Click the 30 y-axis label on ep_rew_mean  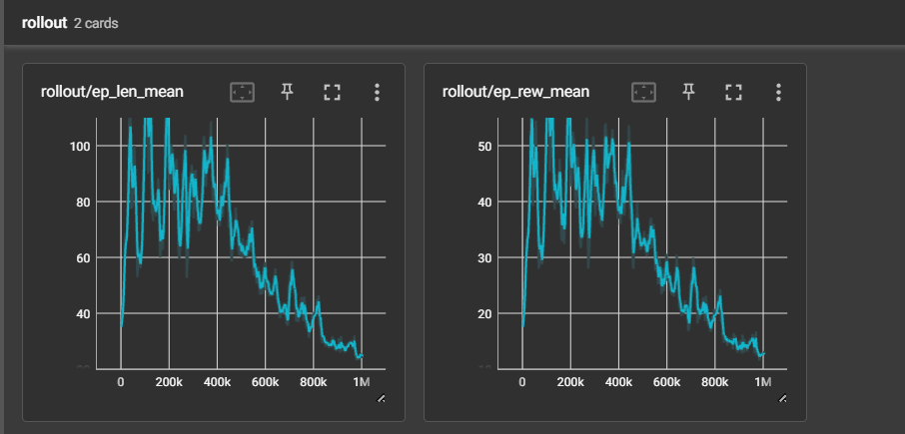483,257
